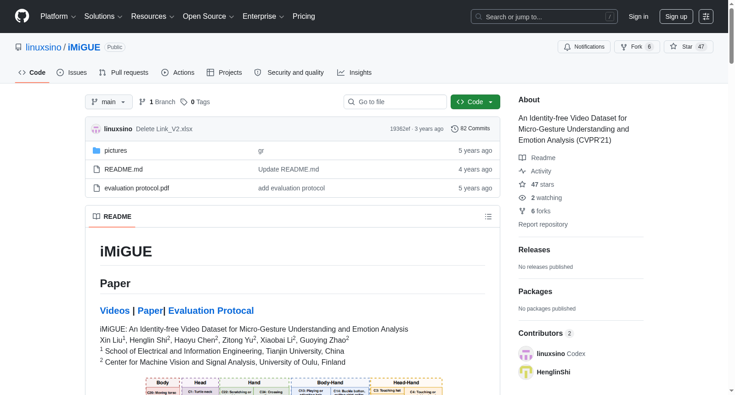Image resolution: width=735 pixels, height=395 pixels.
Task: Click the linuxsino commit author avatar
Action: click(96, 129)
